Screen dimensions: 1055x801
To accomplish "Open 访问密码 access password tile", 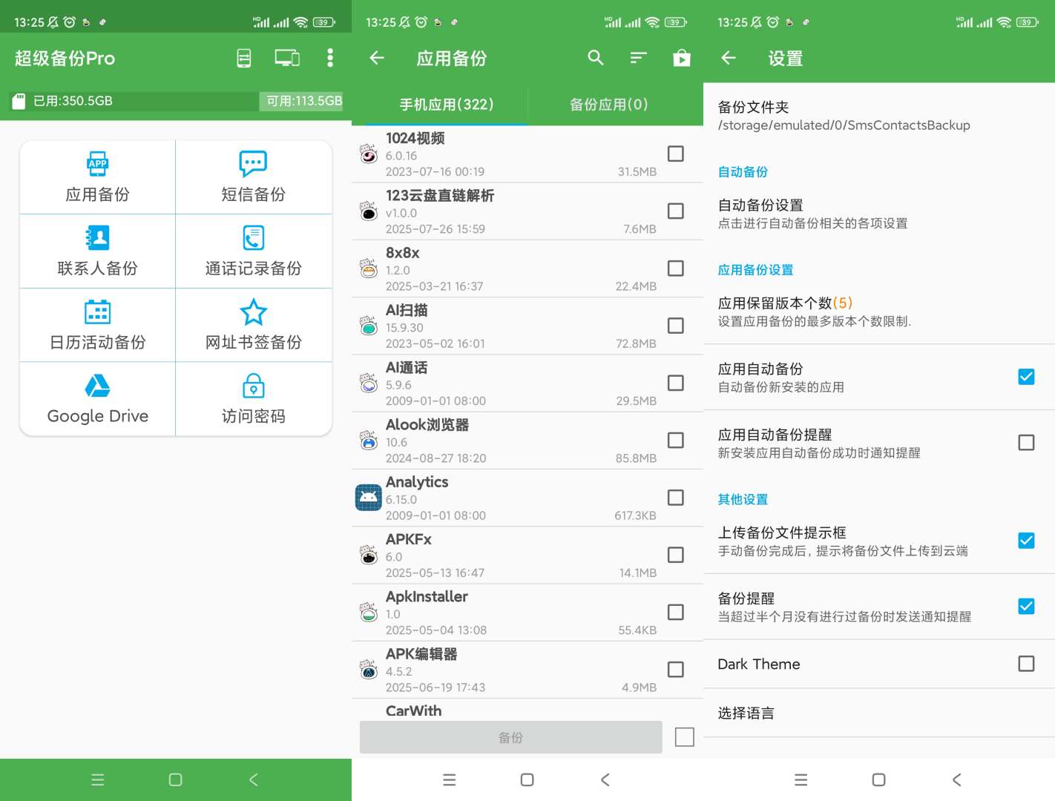I will click(254, 399).
